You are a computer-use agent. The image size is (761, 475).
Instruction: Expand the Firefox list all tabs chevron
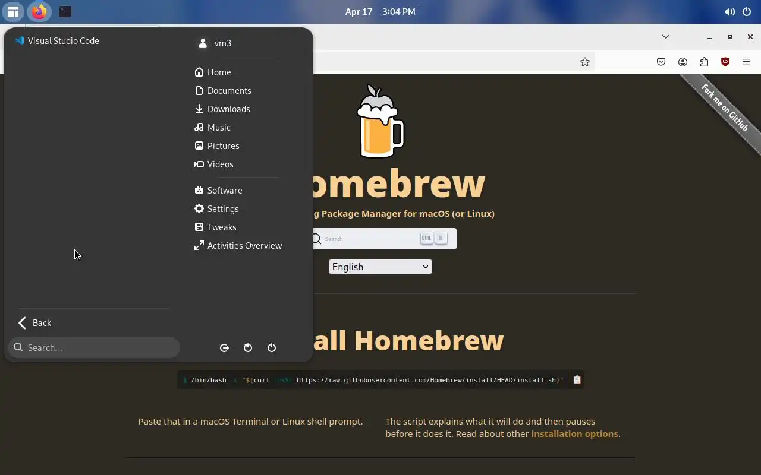(x=666, y=37)
